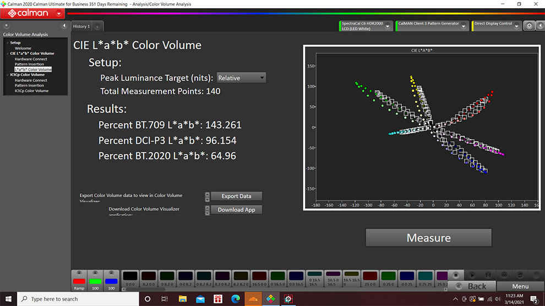The width and height of the screenshot is (545, 306).
Task: Open the Mail app from the taskbar
Action: coord(200,299)
